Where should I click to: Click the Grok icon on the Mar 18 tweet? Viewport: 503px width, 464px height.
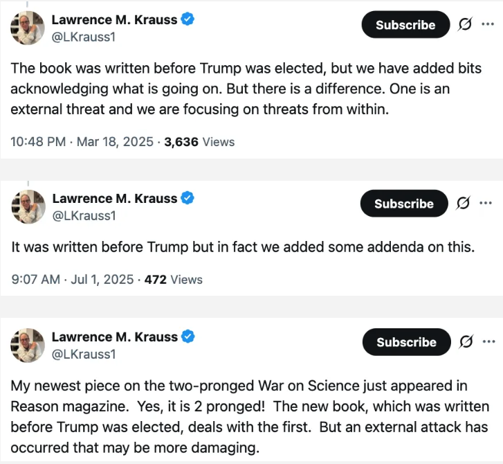tap(466, 25)
